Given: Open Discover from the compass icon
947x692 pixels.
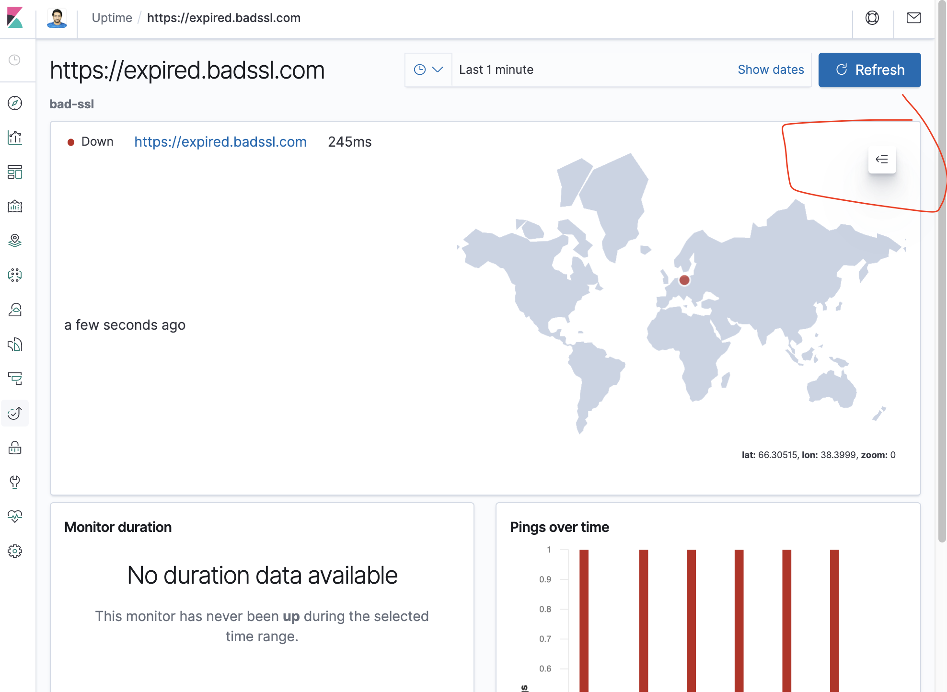Looking at the screenshot, I should [x=15, y=103].
